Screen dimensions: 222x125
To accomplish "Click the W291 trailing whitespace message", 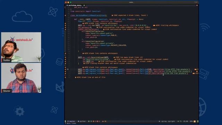I will pos(166,25).
